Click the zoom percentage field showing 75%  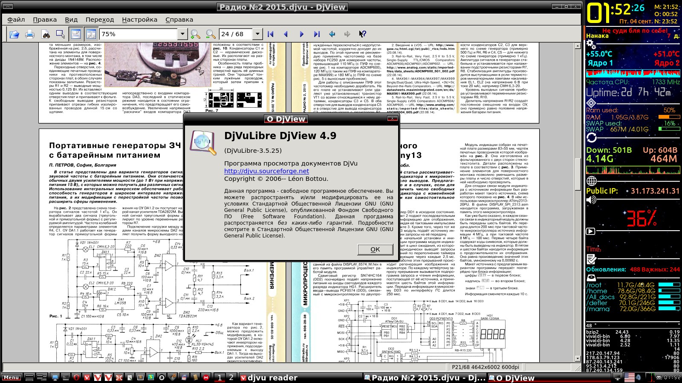[139, 34]
